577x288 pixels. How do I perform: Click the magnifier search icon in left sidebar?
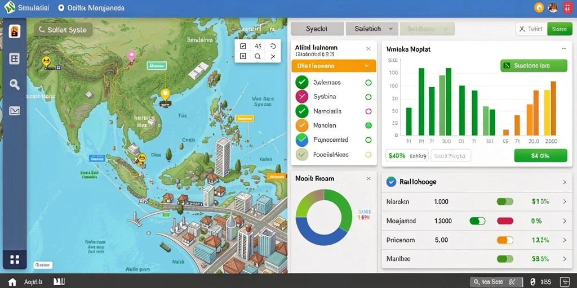coord(14,84)
